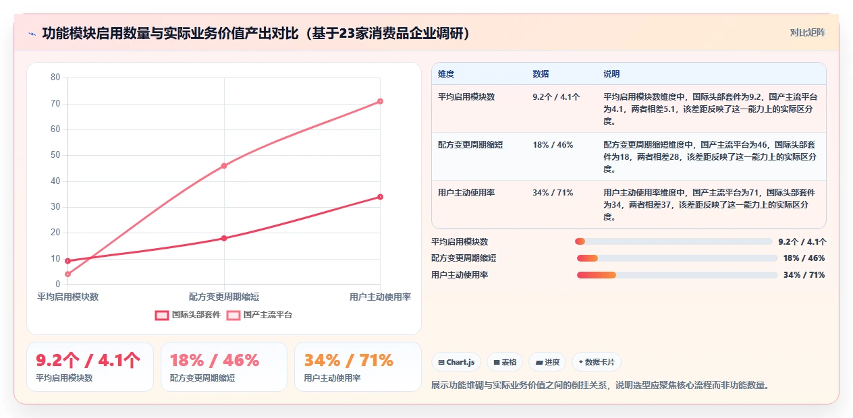Click the 说明 column header
The height and width of the screenshot is (418, 853).
pos(611,74)
